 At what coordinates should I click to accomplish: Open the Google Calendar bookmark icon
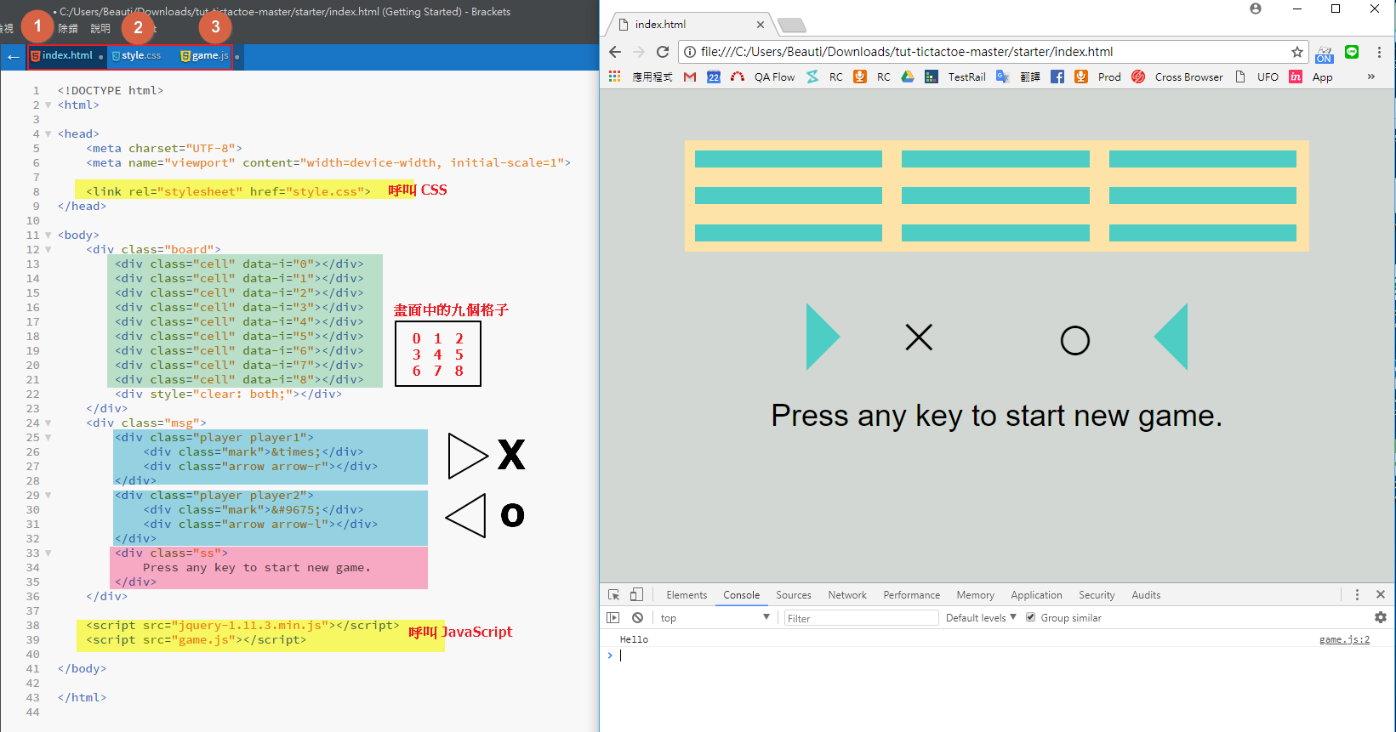coord(714,77)
